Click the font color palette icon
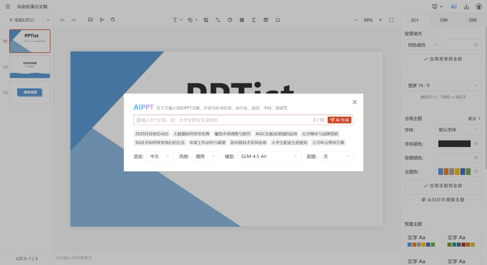Image resolution: width=487 pixels, height=265 pixels. [476, 144]
